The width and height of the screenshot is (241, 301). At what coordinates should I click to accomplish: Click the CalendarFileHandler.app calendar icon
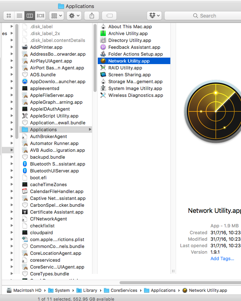[25, 192]
